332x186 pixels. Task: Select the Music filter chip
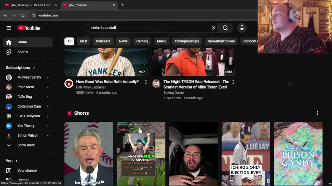tap(162, 41)
